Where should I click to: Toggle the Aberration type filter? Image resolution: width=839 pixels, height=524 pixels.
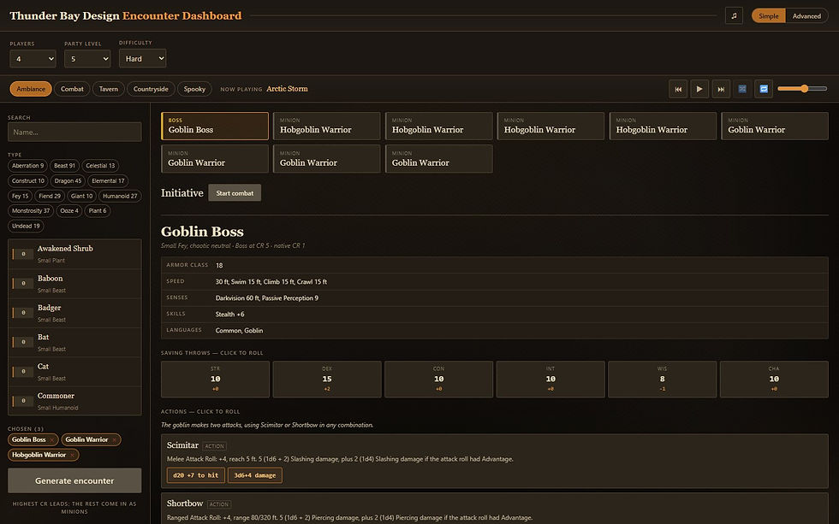27,166
